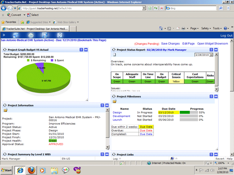Open folder icon in Project Milestones panel

coord(114,102)
